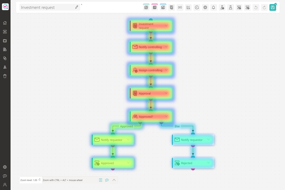Save the workflow with the disk button
The height and width of the screenshot is (190, 285).
pyautogui.click(x=273, y=8)
